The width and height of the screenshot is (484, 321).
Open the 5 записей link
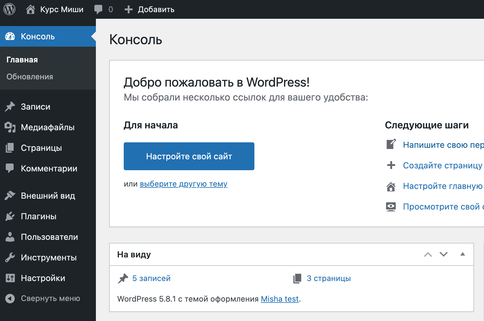pos(151,278)
